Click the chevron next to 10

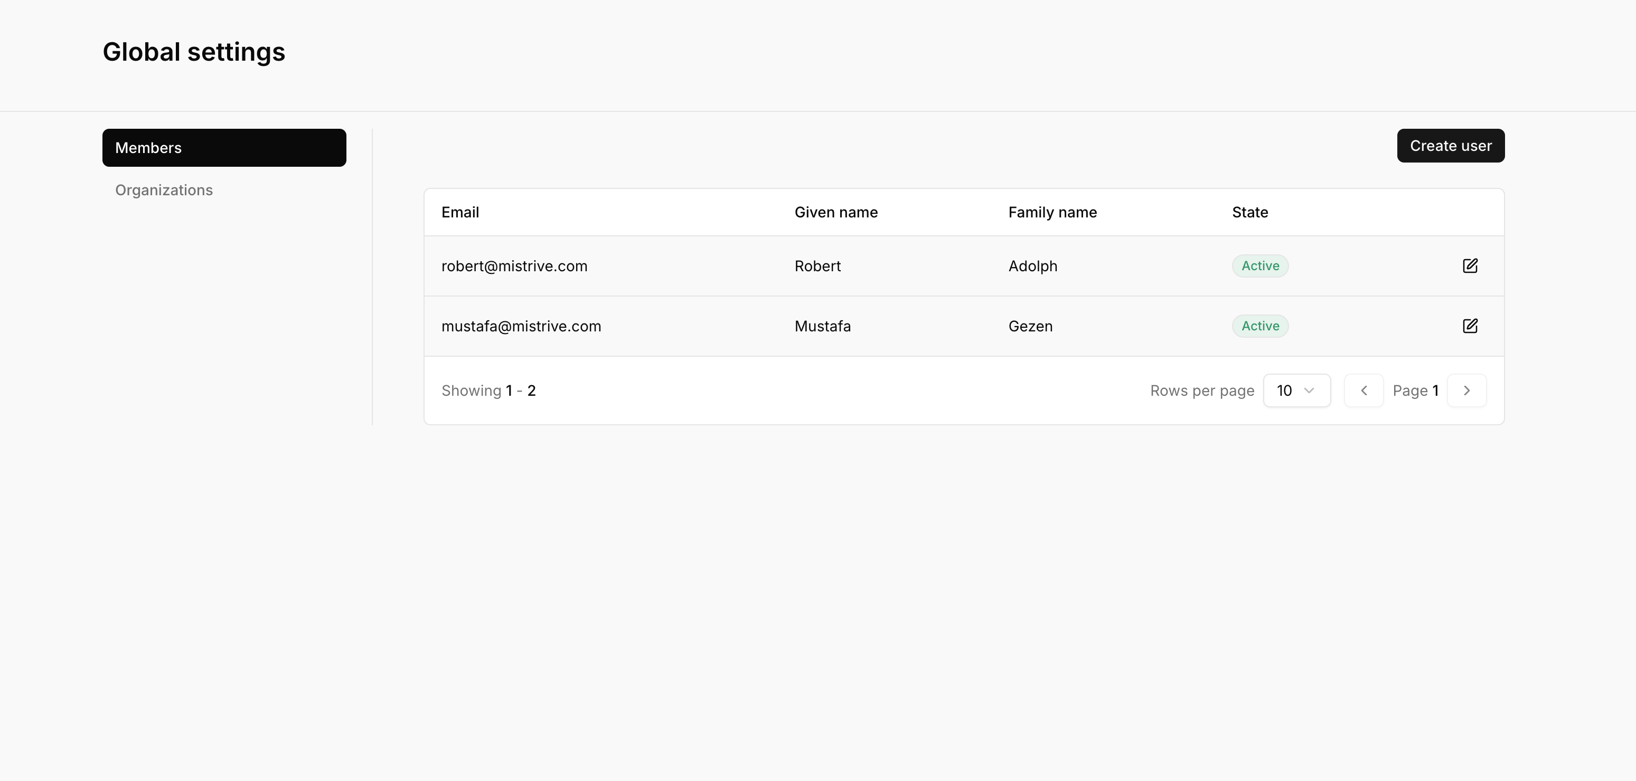(x=1310, y=390)
